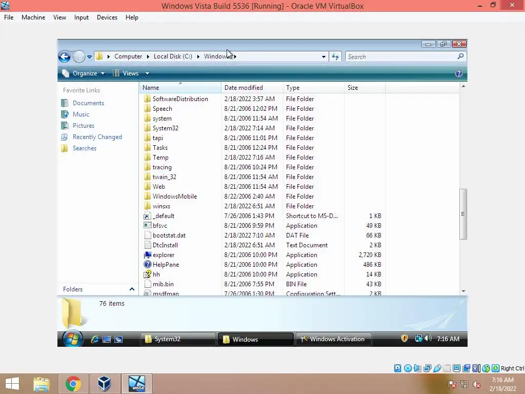Select Computer in the address breadcrumb

coord(128,56)
